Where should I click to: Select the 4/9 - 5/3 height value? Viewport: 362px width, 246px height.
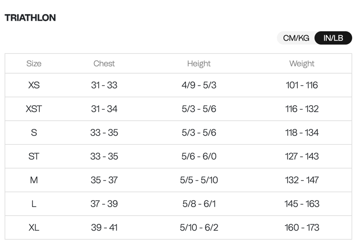[199, 85]
